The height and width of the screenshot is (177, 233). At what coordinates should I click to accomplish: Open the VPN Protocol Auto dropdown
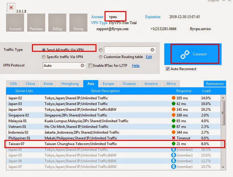point(64,66)
